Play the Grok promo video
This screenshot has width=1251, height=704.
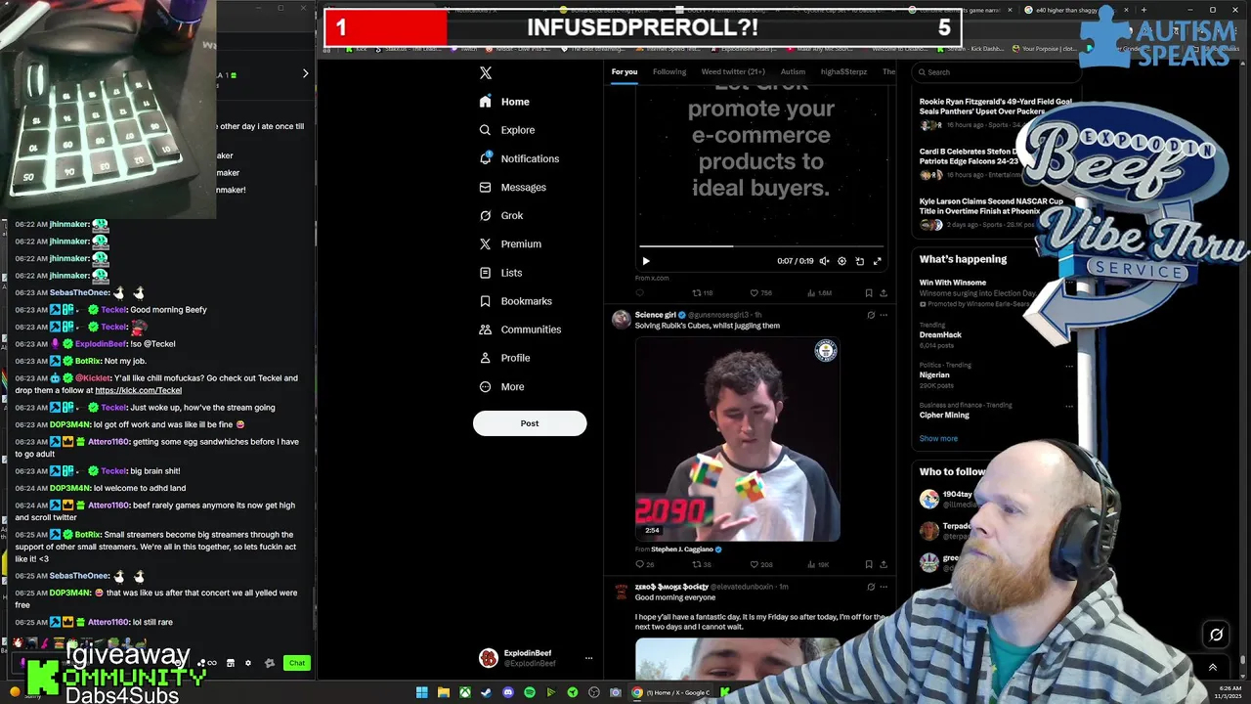click(x=646, y=261)
